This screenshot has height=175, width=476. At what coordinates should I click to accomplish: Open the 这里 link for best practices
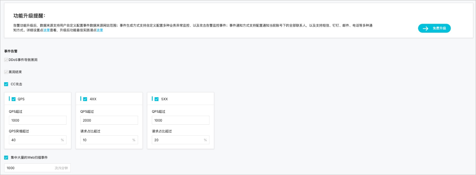point(100,30)
